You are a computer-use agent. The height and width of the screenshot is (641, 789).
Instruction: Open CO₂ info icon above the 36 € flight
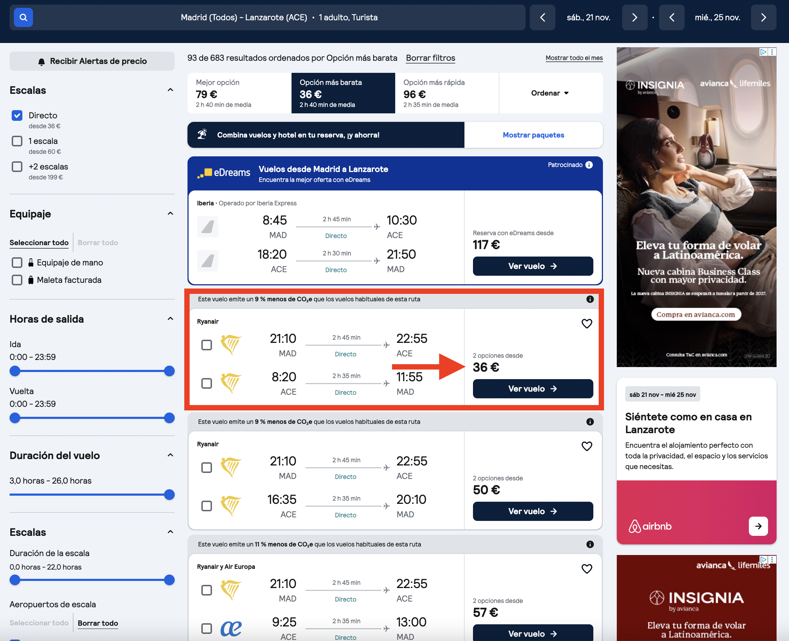coord(590,299)
